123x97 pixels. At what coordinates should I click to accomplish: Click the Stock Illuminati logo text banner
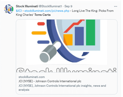point(67,70)
